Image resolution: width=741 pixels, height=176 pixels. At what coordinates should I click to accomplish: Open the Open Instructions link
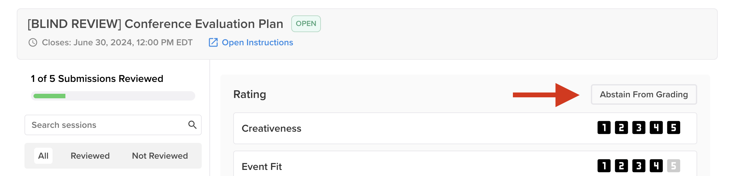click(257, 42)
